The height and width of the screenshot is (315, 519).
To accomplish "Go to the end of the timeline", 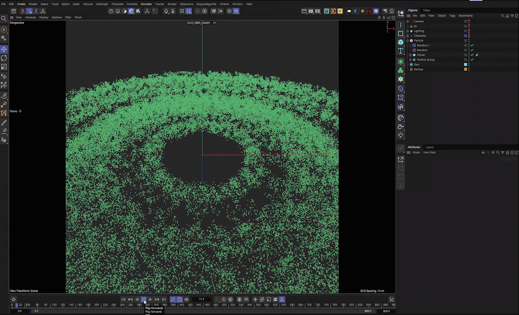I will 163,299.
